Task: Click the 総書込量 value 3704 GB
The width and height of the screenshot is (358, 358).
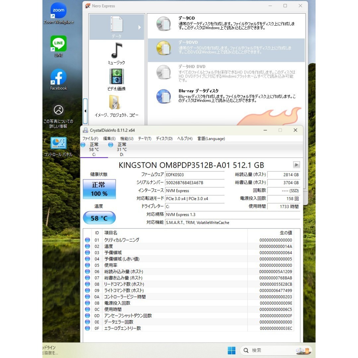Action: (283, 183)
